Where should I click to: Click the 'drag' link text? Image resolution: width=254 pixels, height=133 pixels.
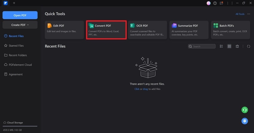click(x=145, y=89)
